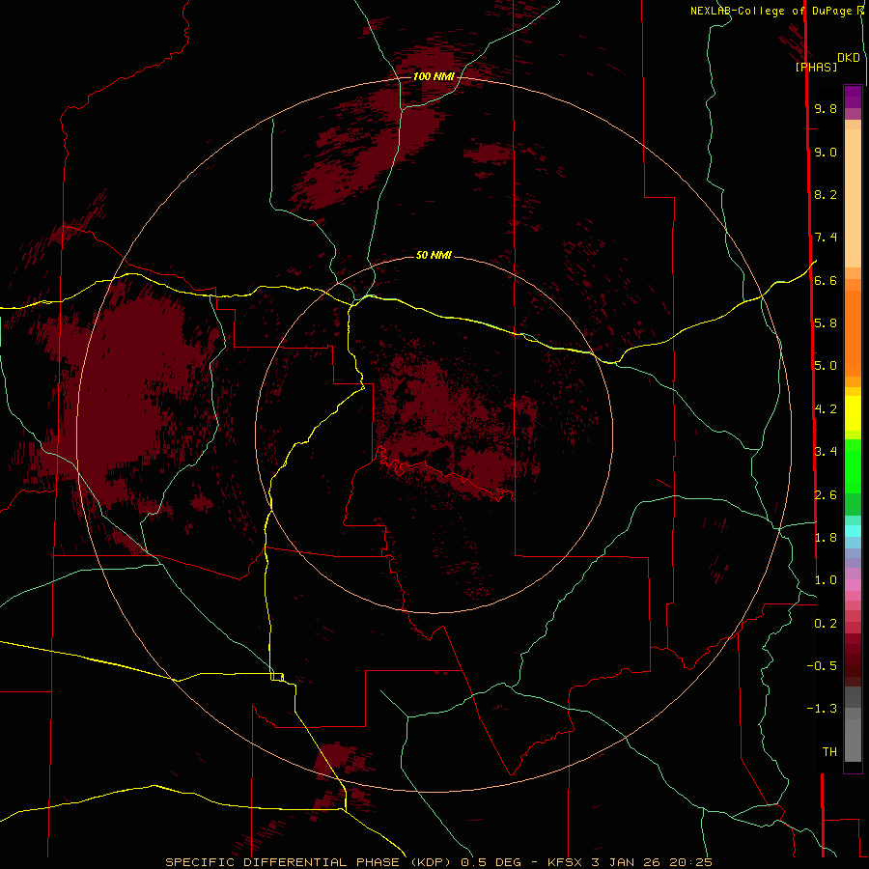This screenshot has width=869, height=869.
Task: Click the 9.8 value on the color scale
Action: [826, 108]
